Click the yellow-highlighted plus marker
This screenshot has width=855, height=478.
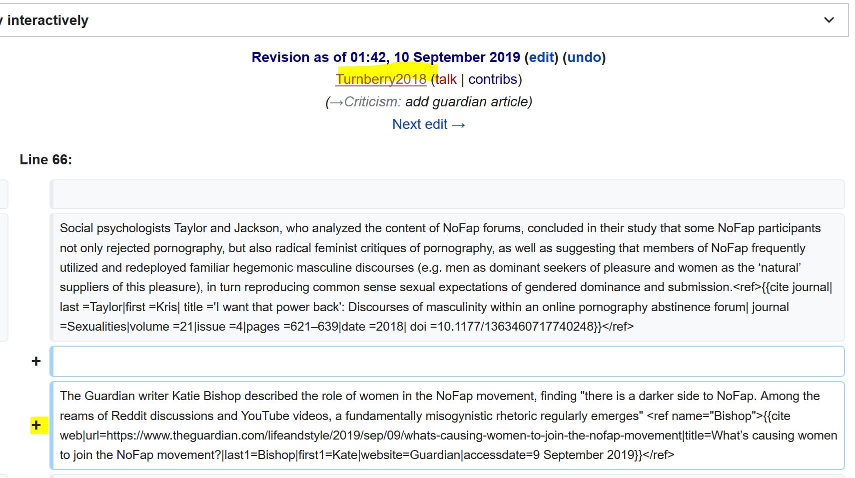(x=36, y=425)
